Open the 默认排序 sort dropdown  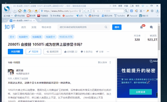104,62
